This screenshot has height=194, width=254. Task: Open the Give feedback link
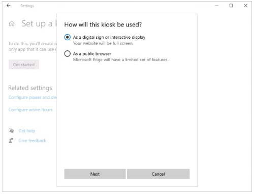pyautogui.click(x=33, y=141)
